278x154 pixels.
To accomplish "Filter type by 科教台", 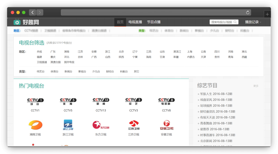I will coord(124,72).
